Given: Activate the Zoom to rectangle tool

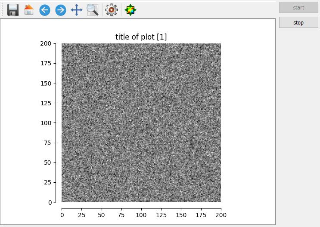Looking at the screenshot, I should coord(93,10).
